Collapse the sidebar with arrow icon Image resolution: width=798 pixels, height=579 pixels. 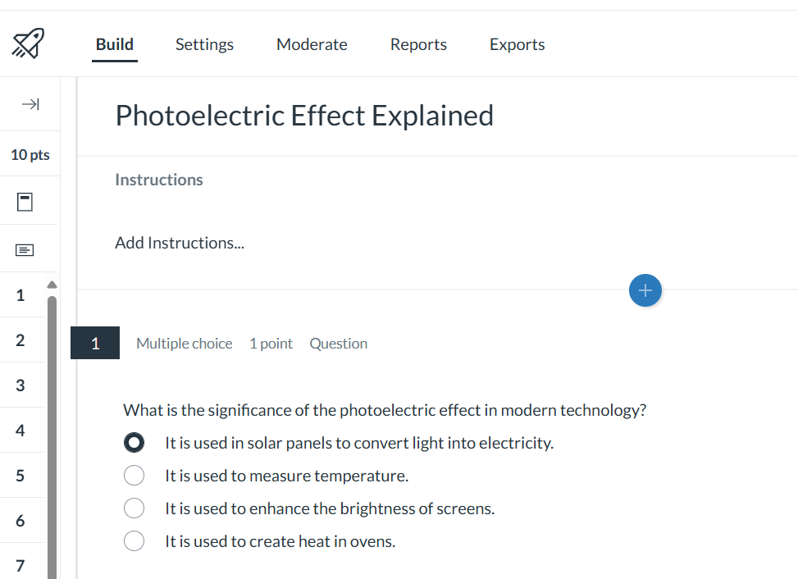click(30, 104)
